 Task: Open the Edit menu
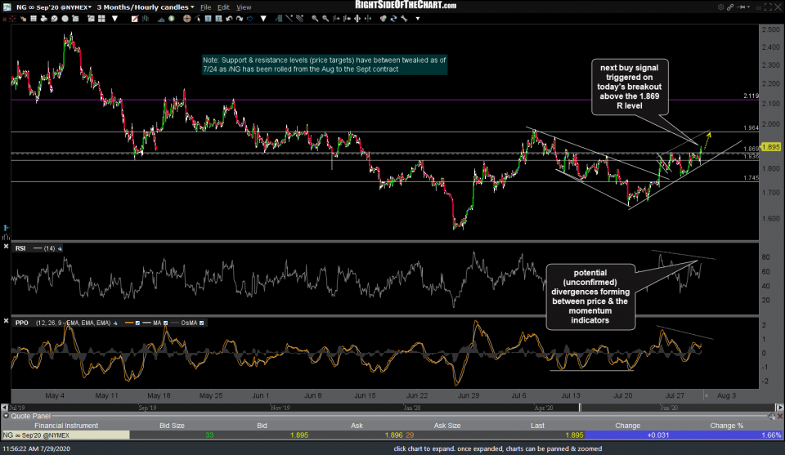224,7
